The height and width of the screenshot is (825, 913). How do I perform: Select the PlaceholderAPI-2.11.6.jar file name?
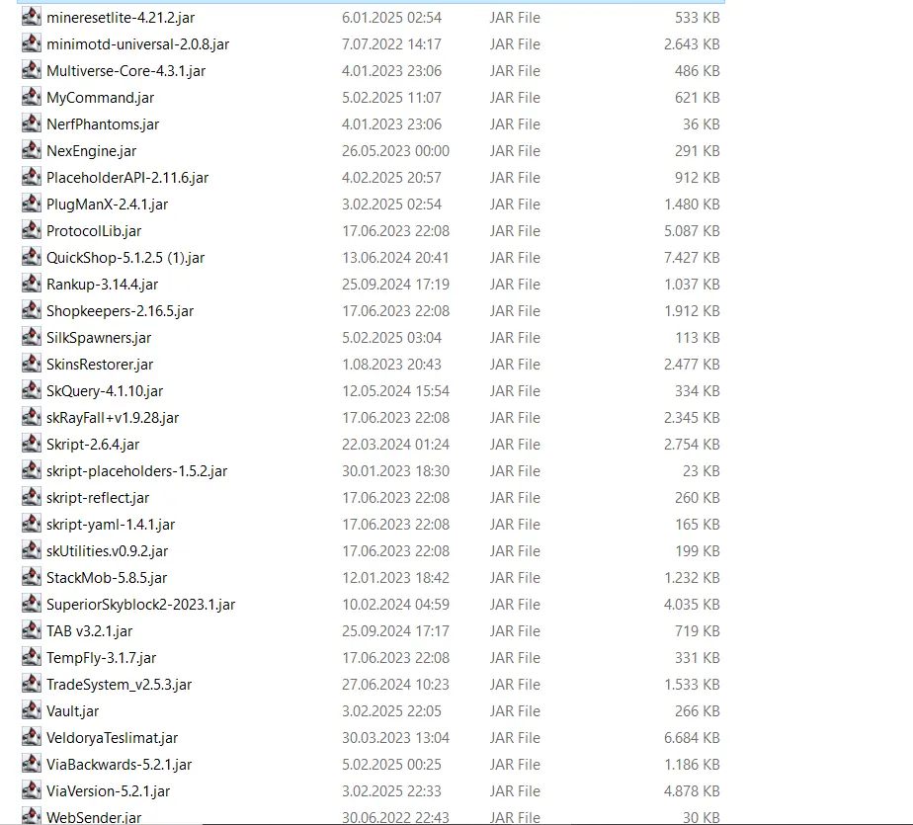point(127,178)
